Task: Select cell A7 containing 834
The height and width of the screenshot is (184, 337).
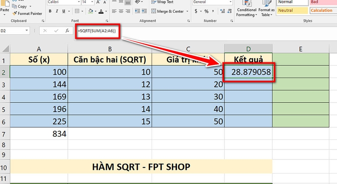Action: pos(39,134)
